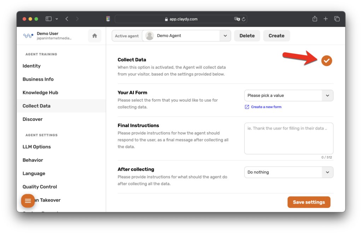Open LLM Options settings page
Image resolution: width=362 pixels, height=234 pixels.
[37, 147]
